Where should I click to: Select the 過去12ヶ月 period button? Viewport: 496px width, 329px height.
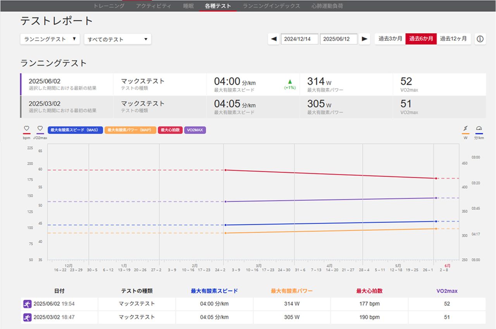click(x=453, y=39)
